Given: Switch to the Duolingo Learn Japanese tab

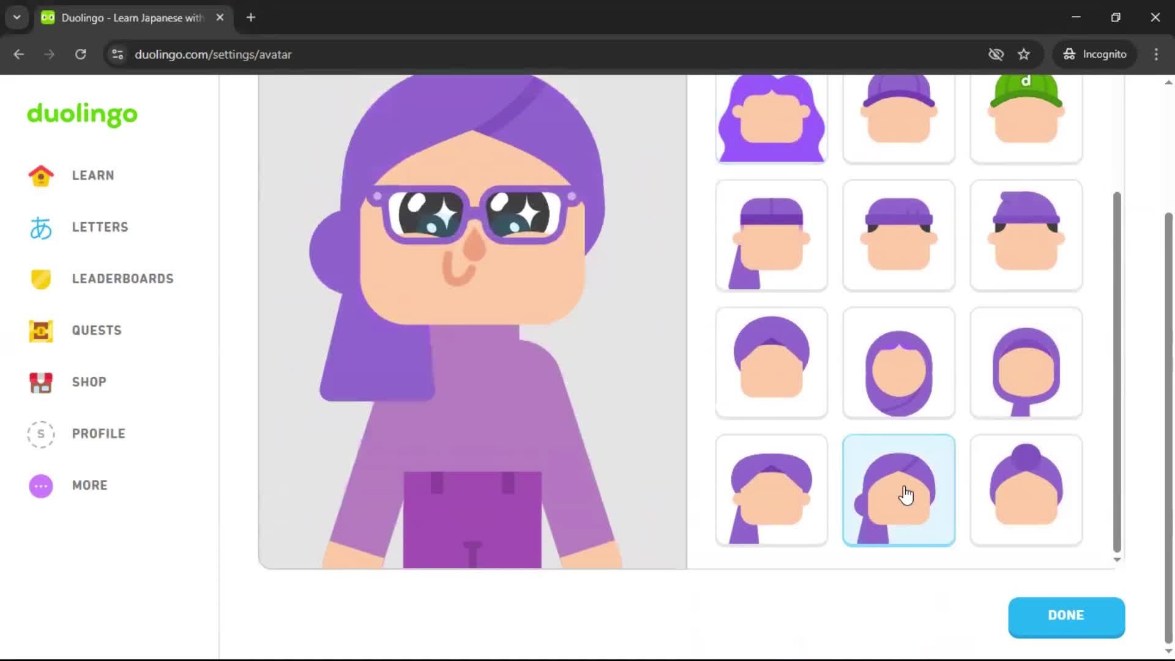Looking at the screenshot, I should coord(122,17).
